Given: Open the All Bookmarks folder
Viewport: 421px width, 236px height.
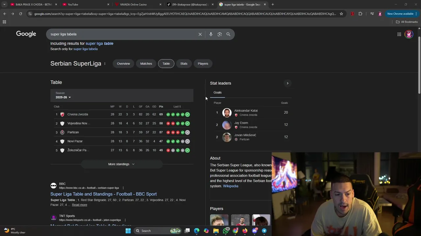Looking at the screenshot, I should coord(407,22).
